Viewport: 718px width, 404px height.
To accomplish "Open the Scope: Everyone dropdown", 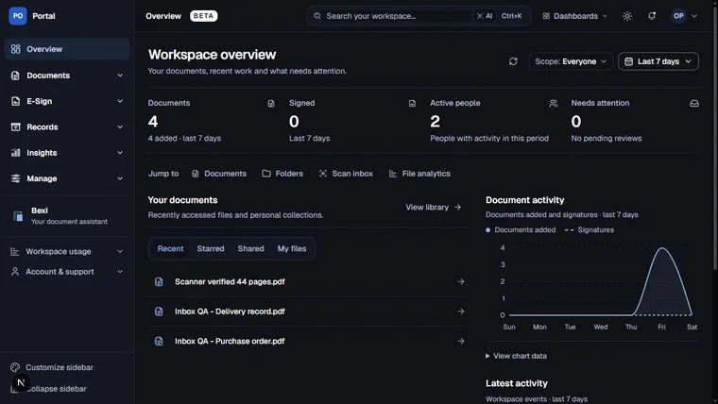I will click(571, 61).
